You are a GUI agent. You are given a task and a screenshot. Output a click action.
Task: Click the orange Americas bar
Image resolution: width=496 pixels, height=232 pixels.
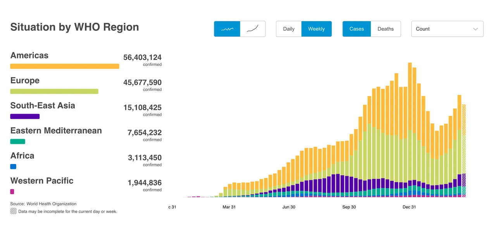pyautogui.click(x=65, y=67)
